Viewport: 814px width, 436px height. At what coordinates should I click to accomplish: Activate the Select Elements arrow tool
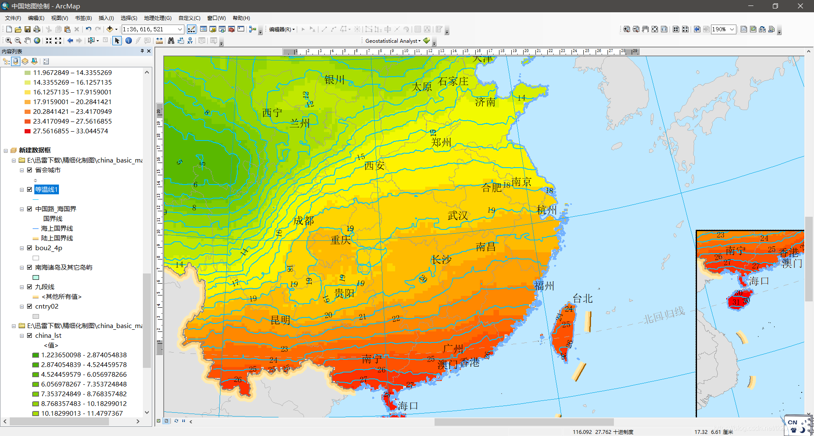pyautogui.click(x=117, y=41)
